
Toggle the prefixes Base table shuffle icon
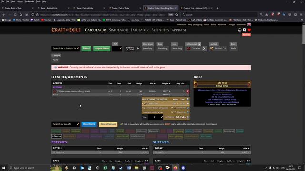point(146,161)
